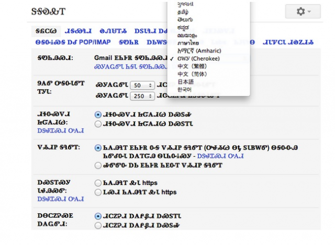
Task: Select 日本語 from the language dropdown
Action: coord(185,82)
